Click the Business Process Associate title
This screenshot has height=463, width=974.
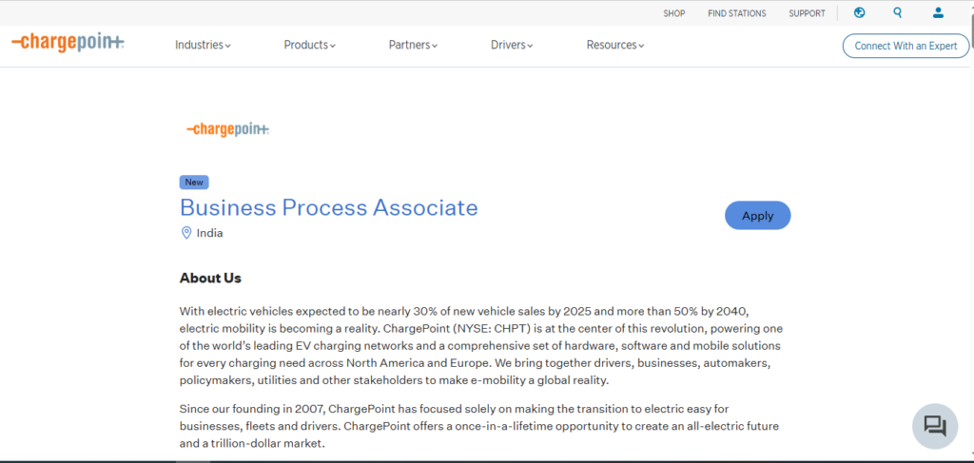click(328, 207)
